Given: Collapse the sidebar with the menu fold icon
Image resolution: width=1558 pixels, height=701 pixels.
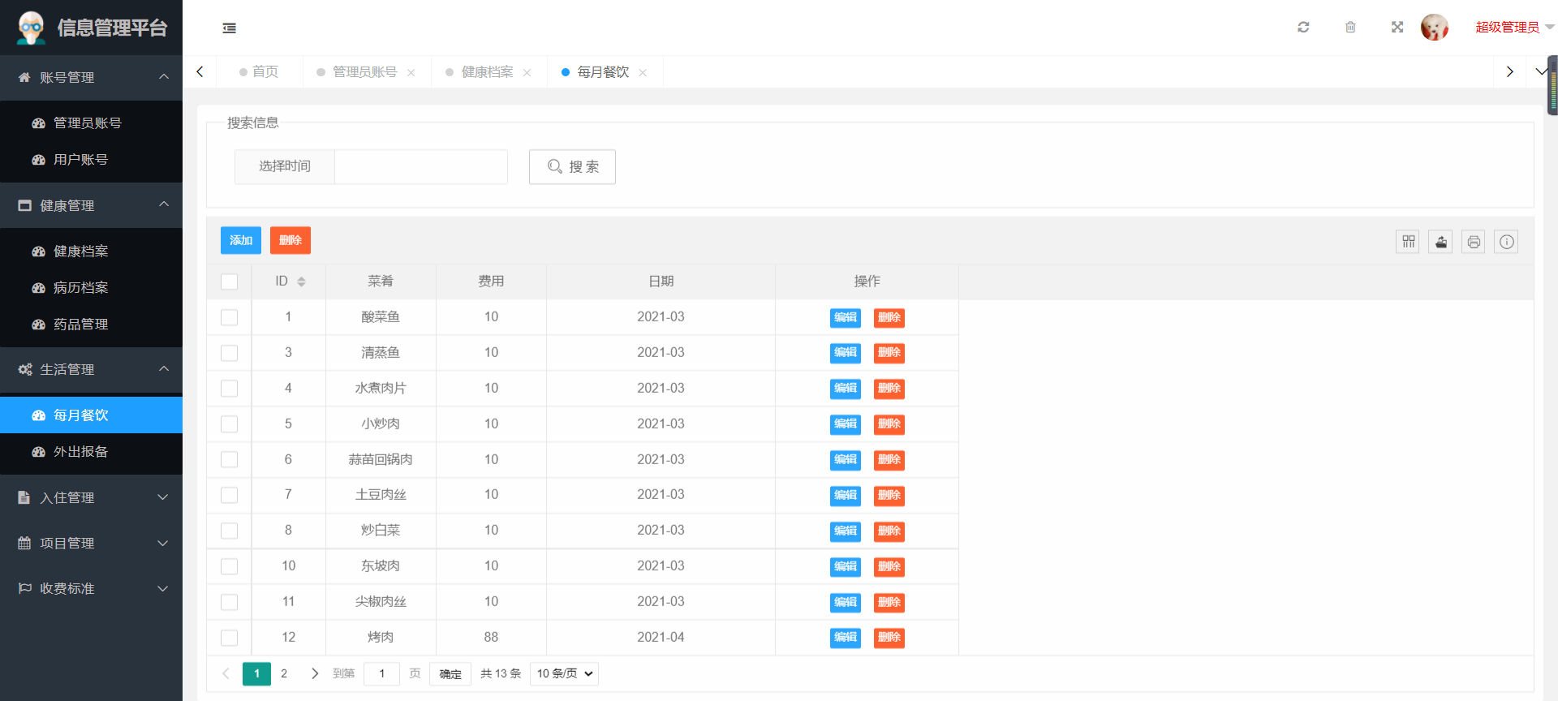Looking at the screenshot, I should tap(230, 28).
